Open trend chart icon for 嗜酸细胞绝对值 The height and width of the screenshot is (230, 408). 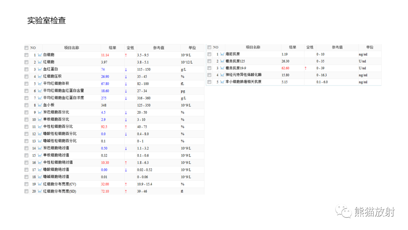tap(40, 169)
